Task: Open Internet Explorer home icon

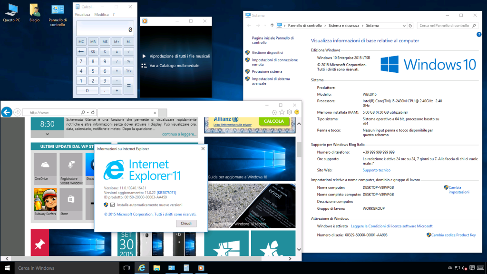Action: tap(274, 112)
